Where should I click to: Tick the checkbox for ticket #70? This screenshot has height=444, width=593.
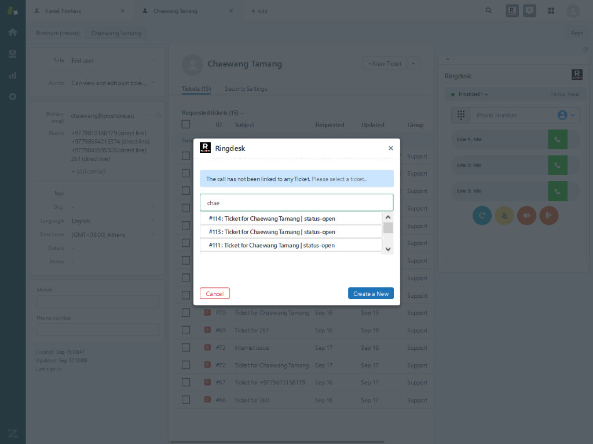coord(186,313)
